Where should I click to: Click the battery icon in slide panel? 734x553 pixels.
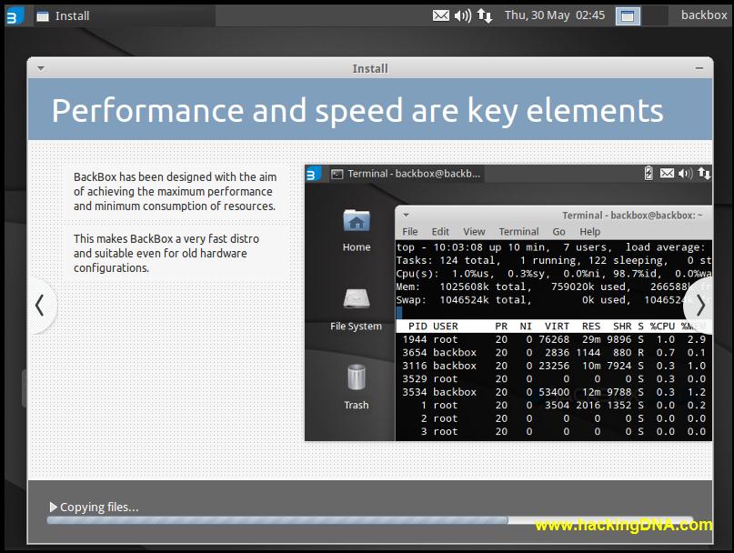click(649, 173)
